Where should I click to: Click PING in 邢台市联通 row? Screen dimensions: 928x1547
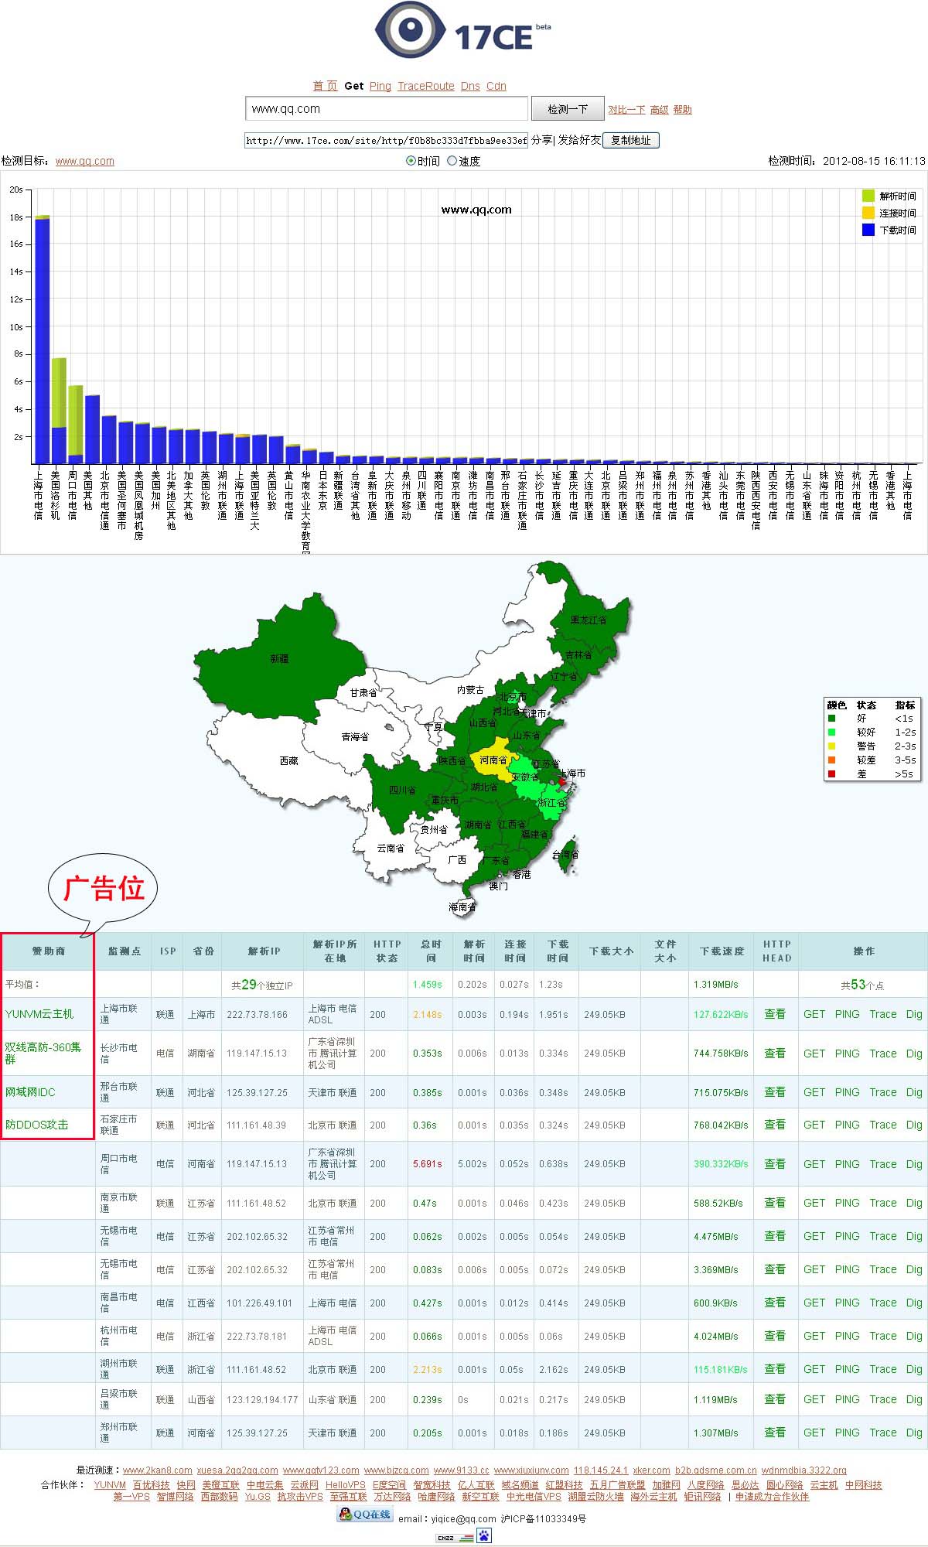click(x=847, y=1092)
